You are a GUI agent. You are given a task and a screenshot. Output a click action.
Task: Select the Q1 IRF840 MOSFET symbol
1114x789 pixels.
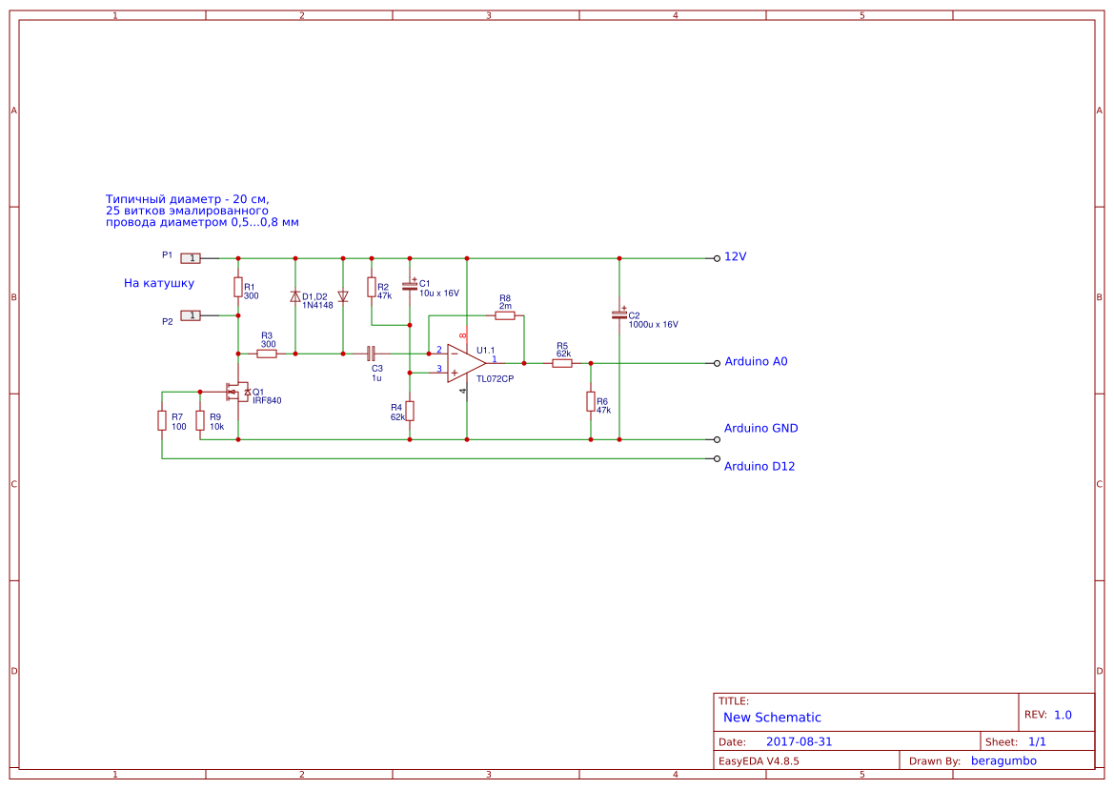tap(236, 393)
